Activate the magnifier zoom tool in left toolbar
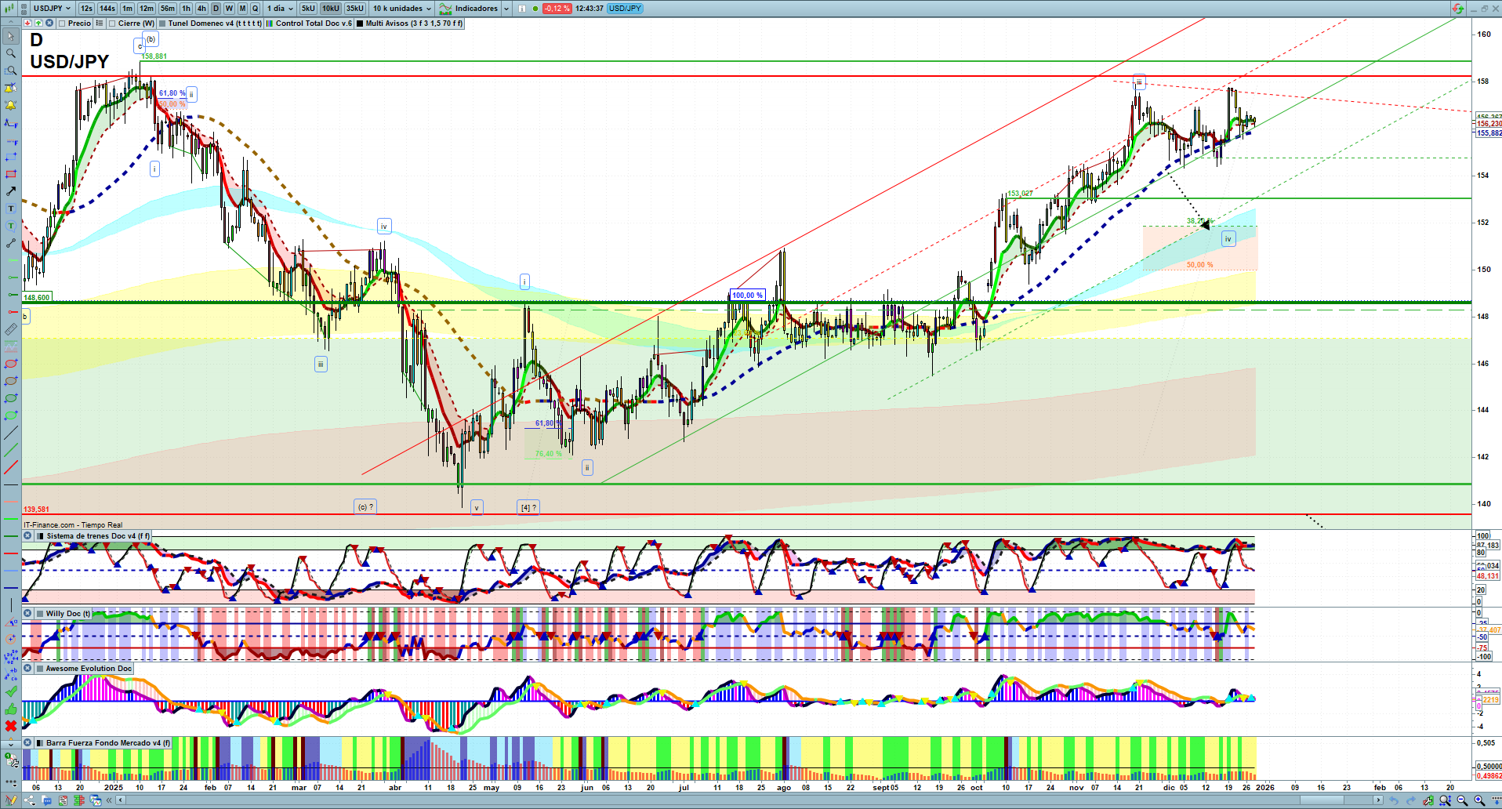The height and width of the screenshot is (809, 1502). click(x=11, y=53)
